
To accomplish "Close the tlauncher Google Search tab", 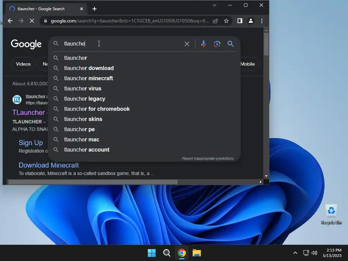I will pyautogui.click(x=82, y=9).
